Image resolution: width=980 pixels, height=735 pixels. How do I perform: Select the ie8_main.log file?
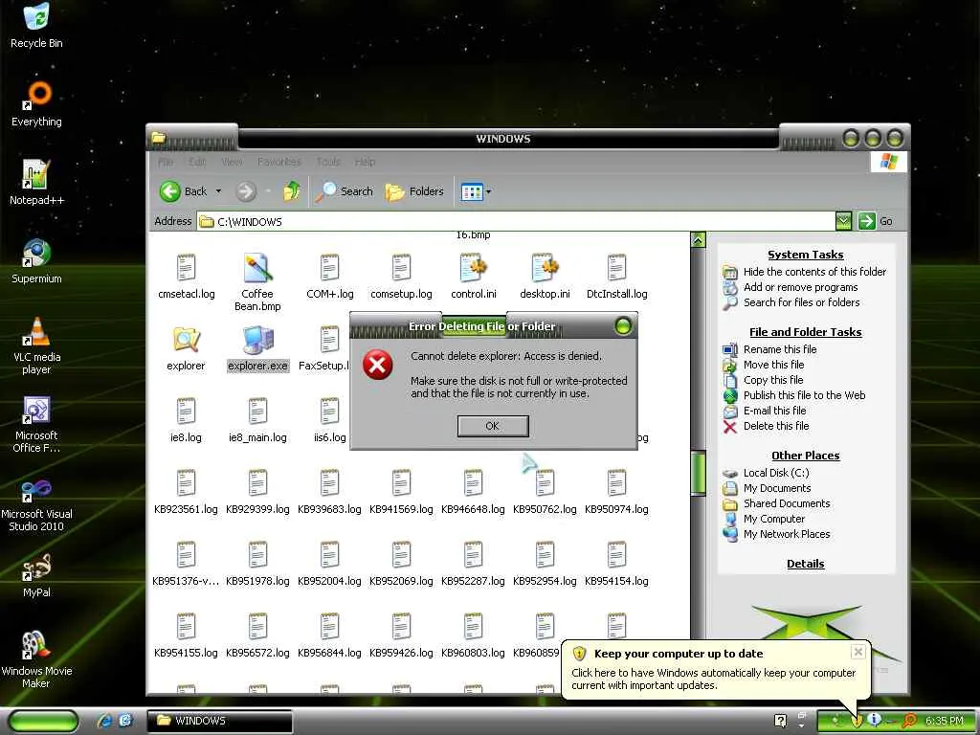(257, 420)
